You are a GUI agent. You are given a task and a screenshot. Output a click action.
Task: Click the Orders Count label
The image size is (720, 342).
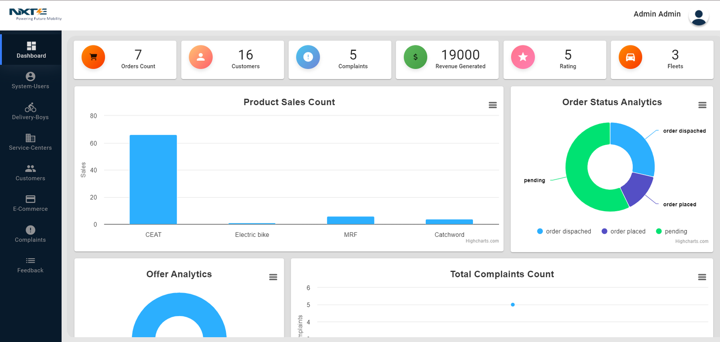tap(138, 67)
